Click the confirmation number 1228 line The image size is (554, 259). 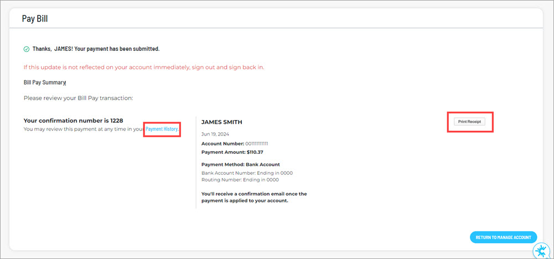coord(75,121)
